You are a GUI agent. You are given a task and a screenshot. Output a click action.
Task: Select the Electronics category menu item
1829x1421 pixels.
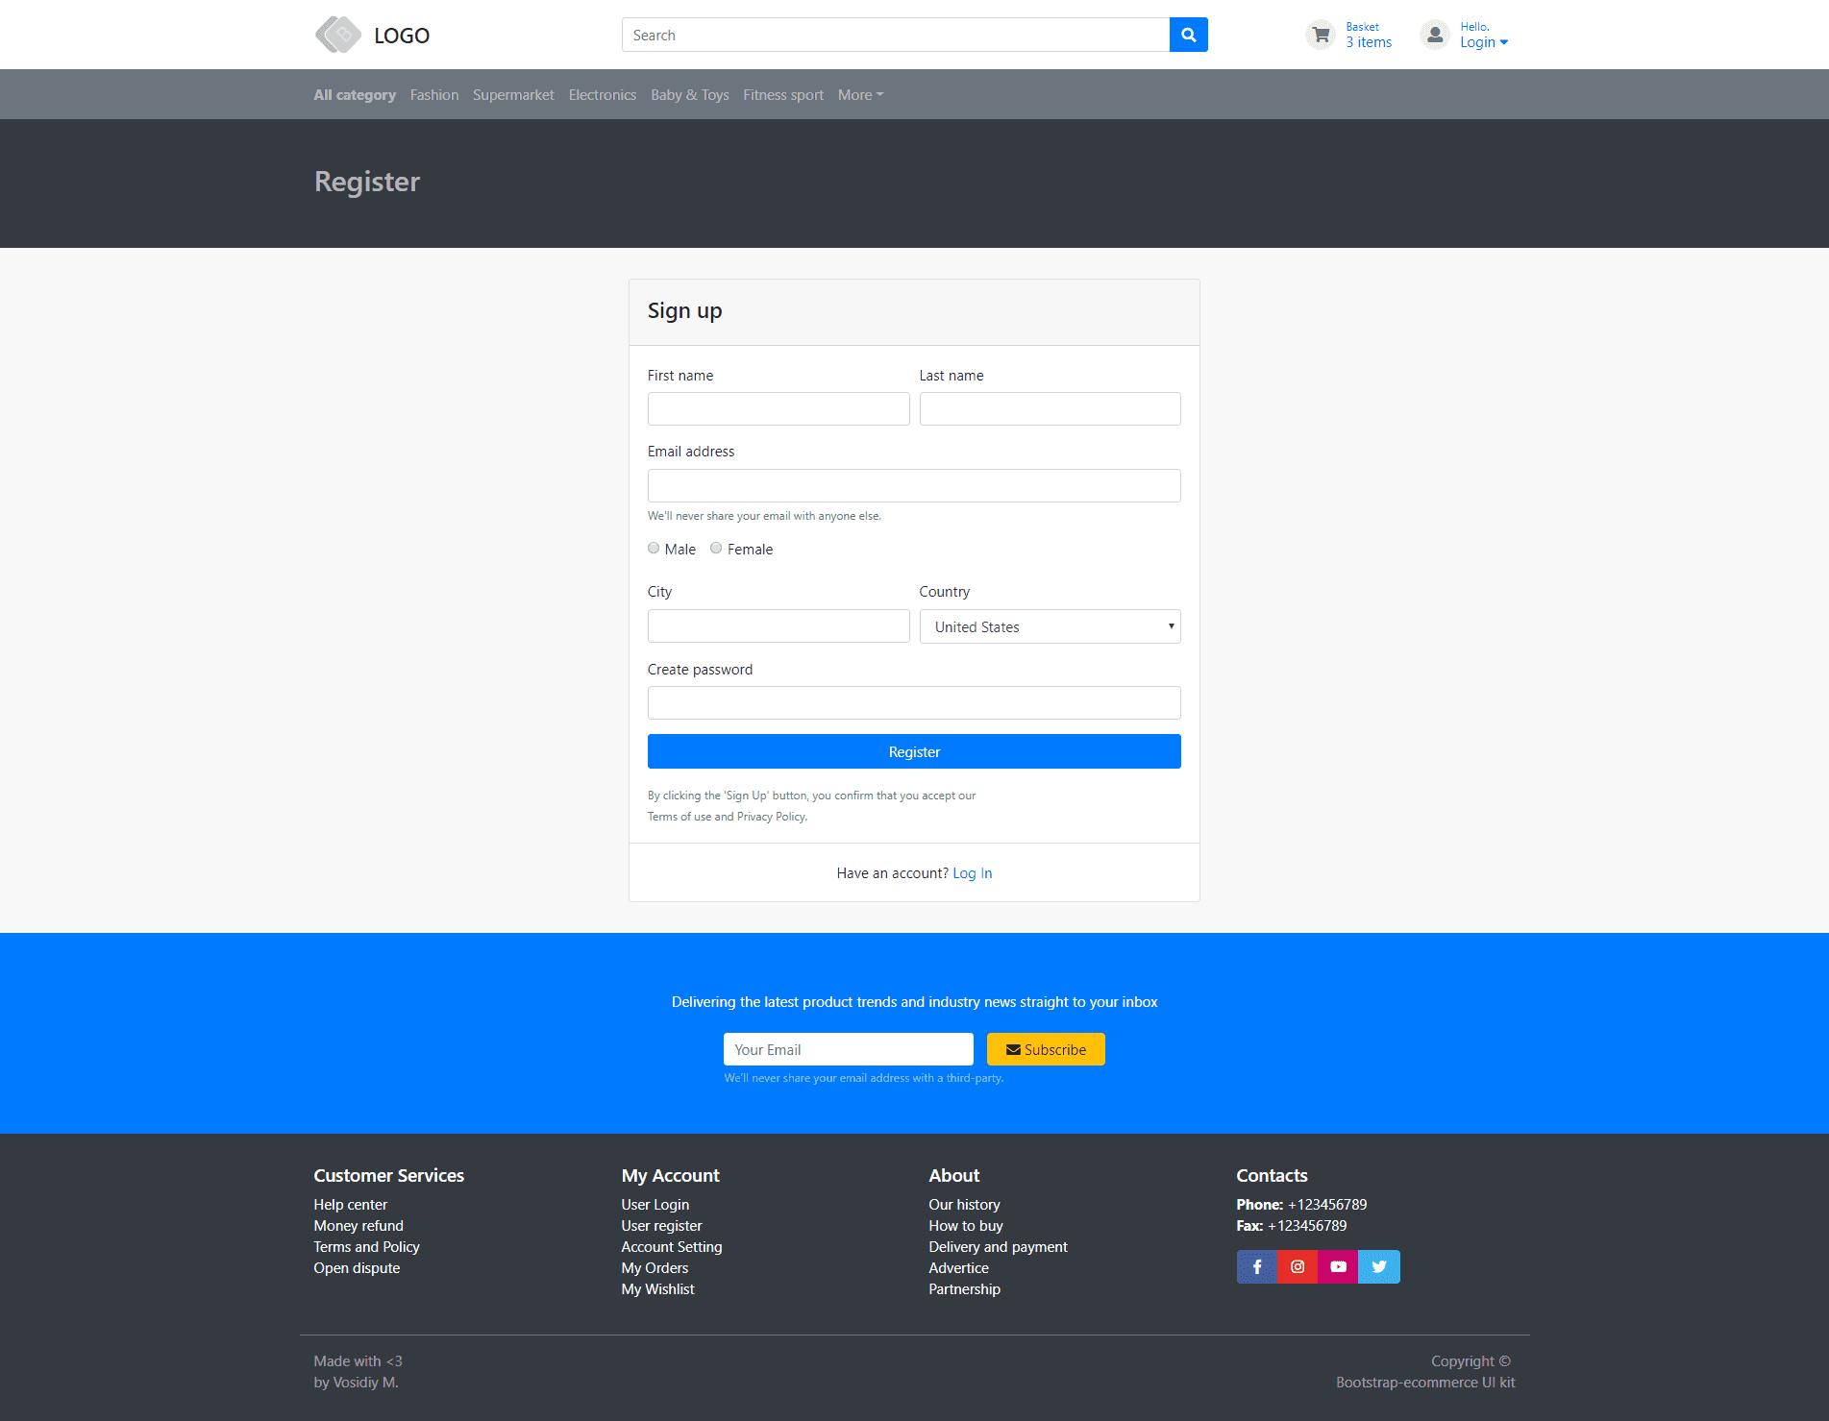[x=602, y=94]
